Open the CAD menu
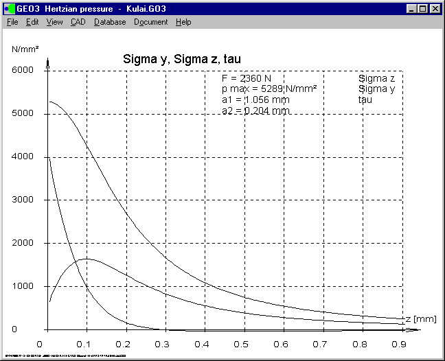Viewport: 445px width, 361px height. 78,22
